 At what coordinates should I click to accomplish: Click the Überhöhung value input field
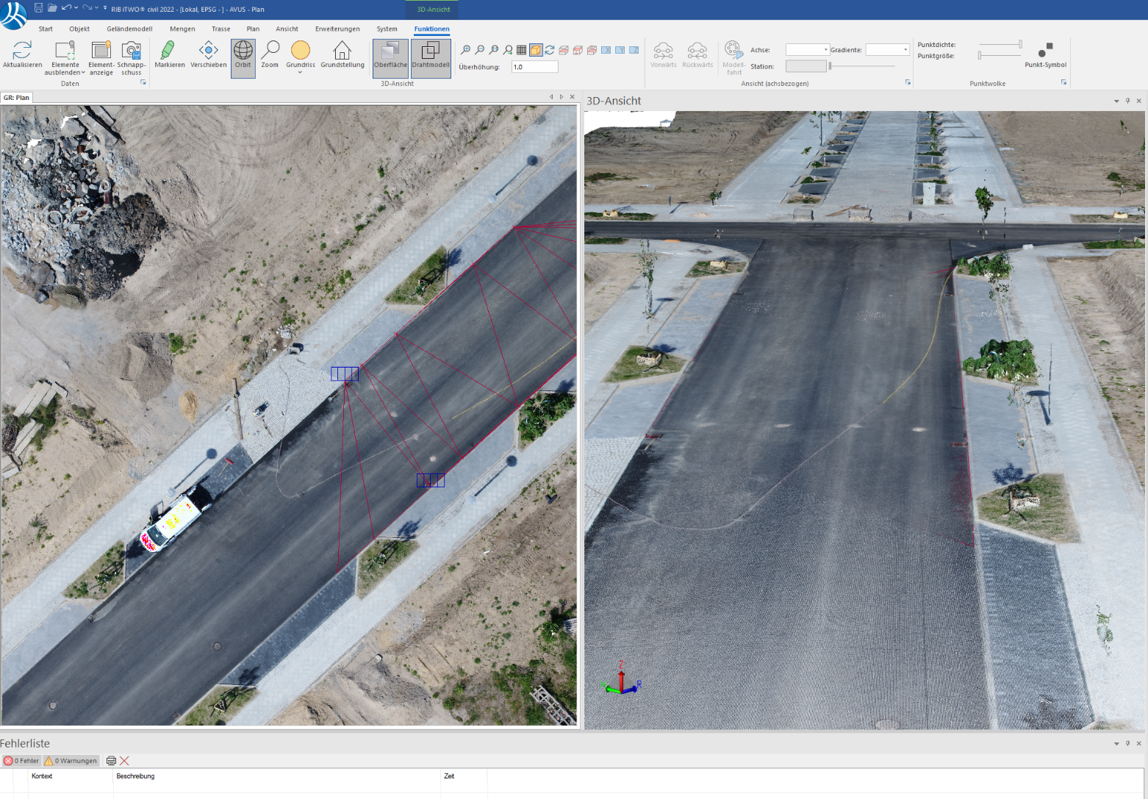[534, 67]
